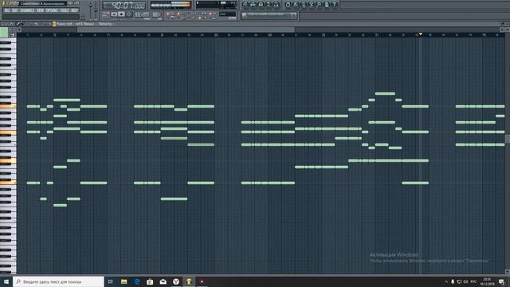Click second shortcut icon in the first icon group
This screenshot has height=287, width=510.
(x=253, y=4)
